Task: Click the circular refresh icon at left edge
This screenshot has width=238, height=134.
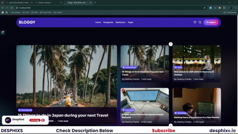Action: coord(3,32)
